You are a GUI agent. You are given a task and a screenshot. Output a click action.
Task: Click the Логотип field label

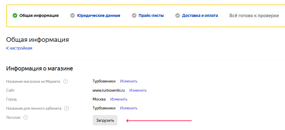(x=14, y=117)
